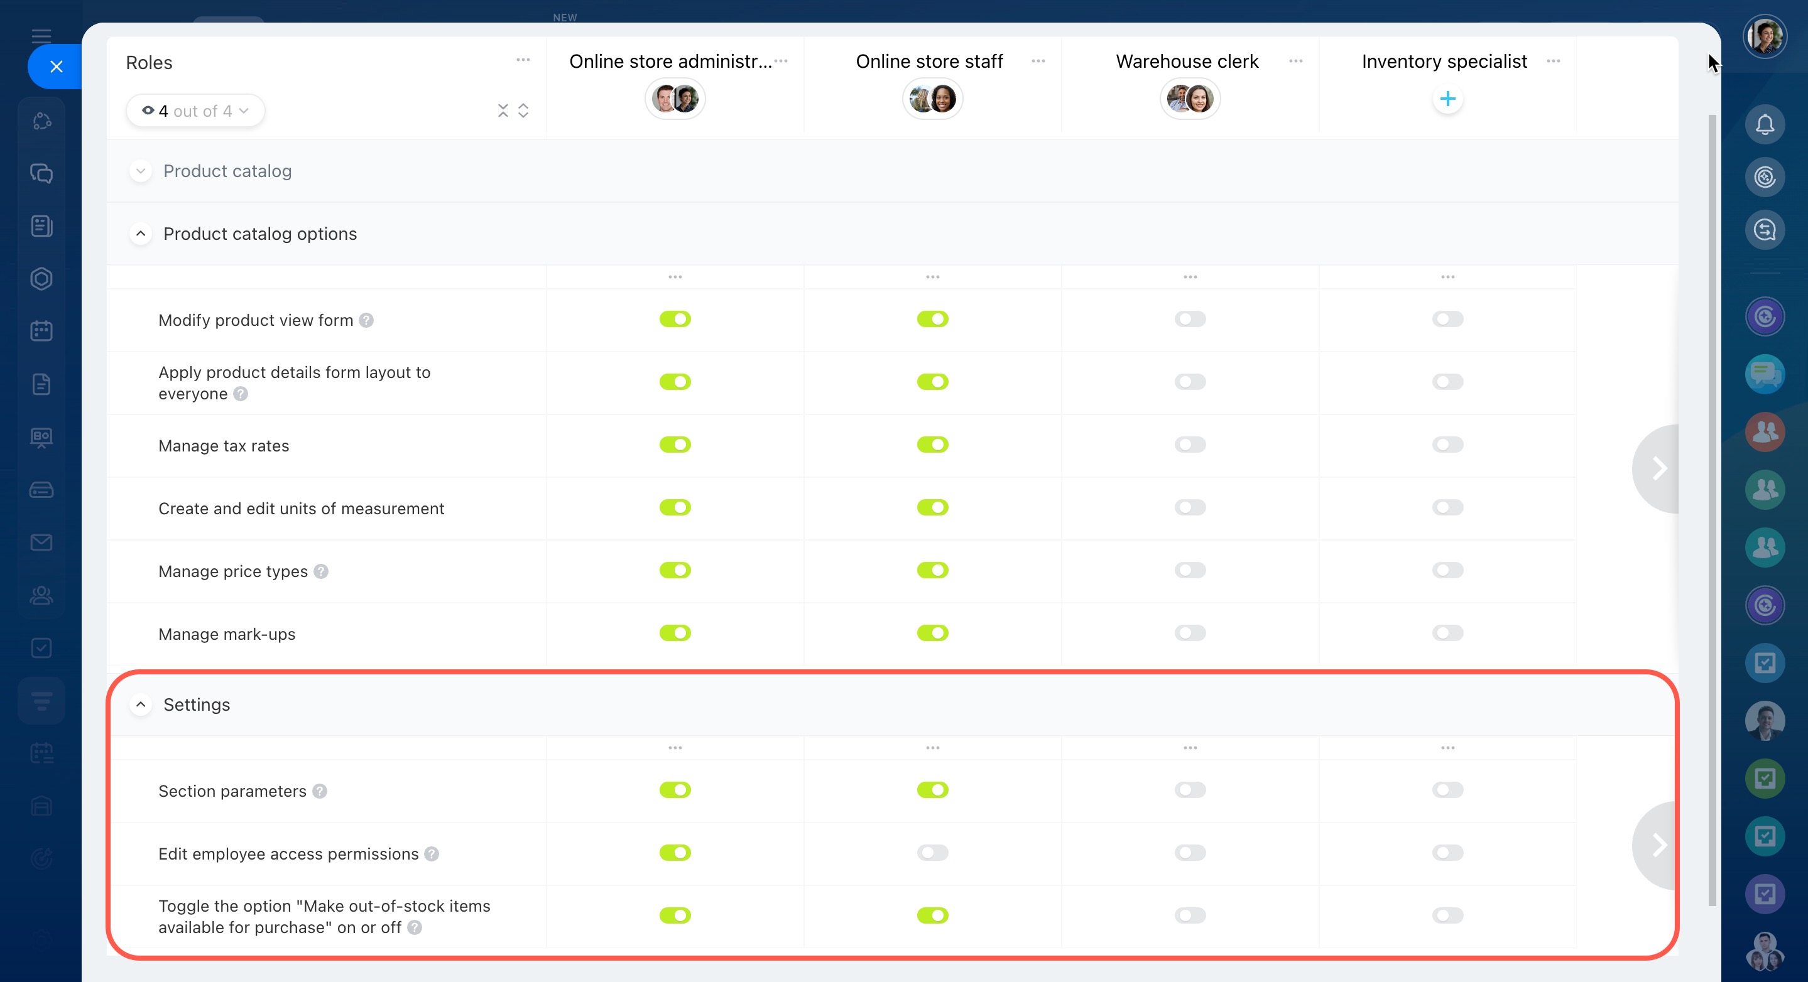
Task: Open the presentation board icon in left sidebar
Action: point(41,437)
